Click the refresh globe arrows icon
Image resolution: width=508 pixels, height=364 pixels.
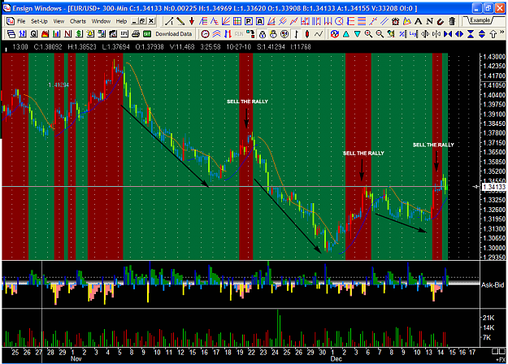point(335,34)
